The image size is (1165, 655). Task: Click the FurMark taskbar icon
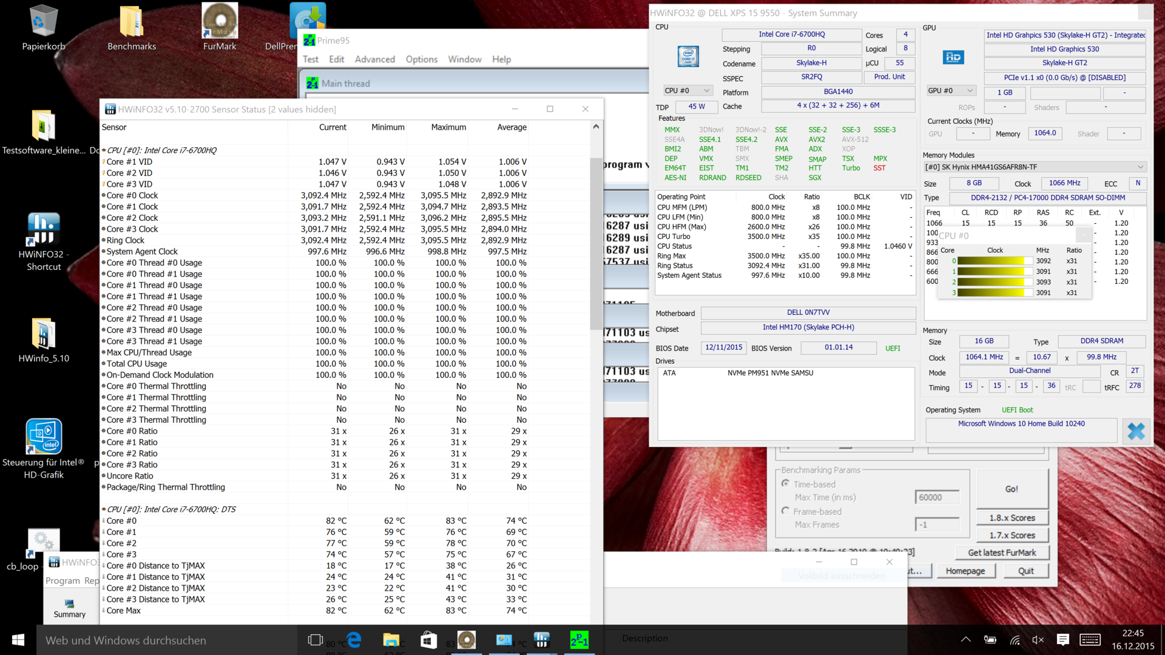tap(466, 640)
